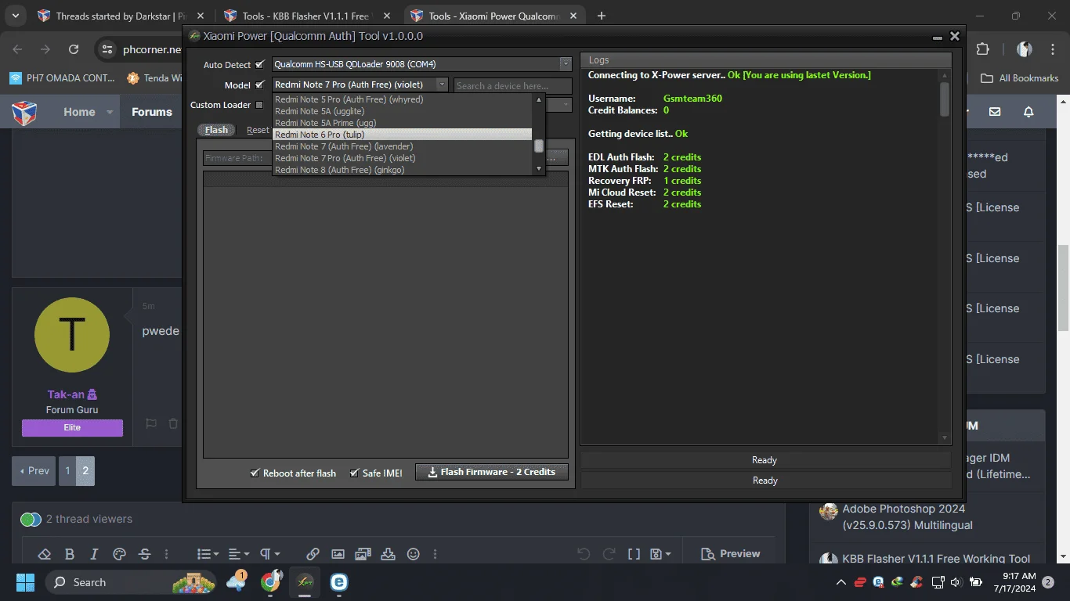Open the forum inbox envelope icon
The height and width of the screenshot is (601, 1070).
[995, 112]
